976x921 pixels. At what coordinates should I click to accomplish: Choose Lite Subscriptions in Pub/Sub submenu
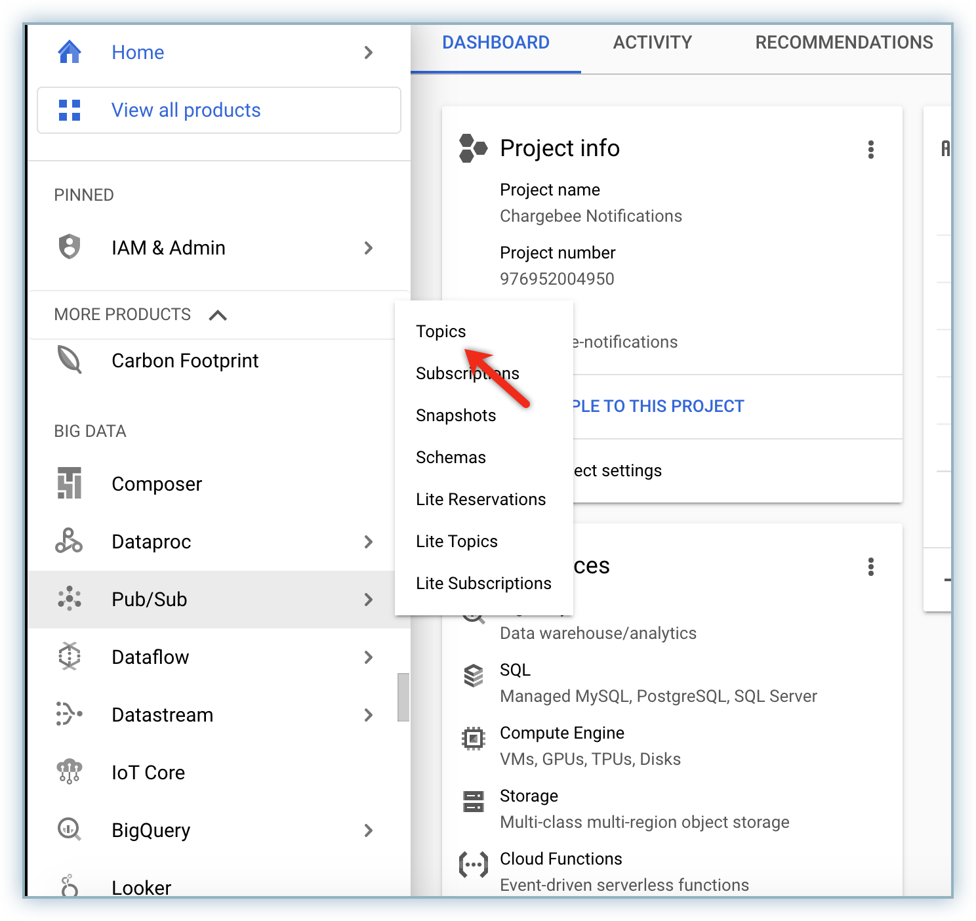click(x=483, y=583)
